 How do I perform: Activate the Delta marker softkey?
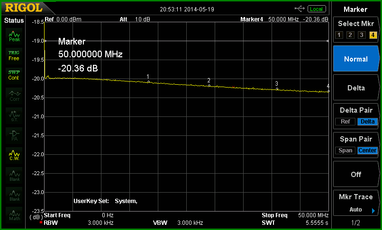tap(356, 88)
